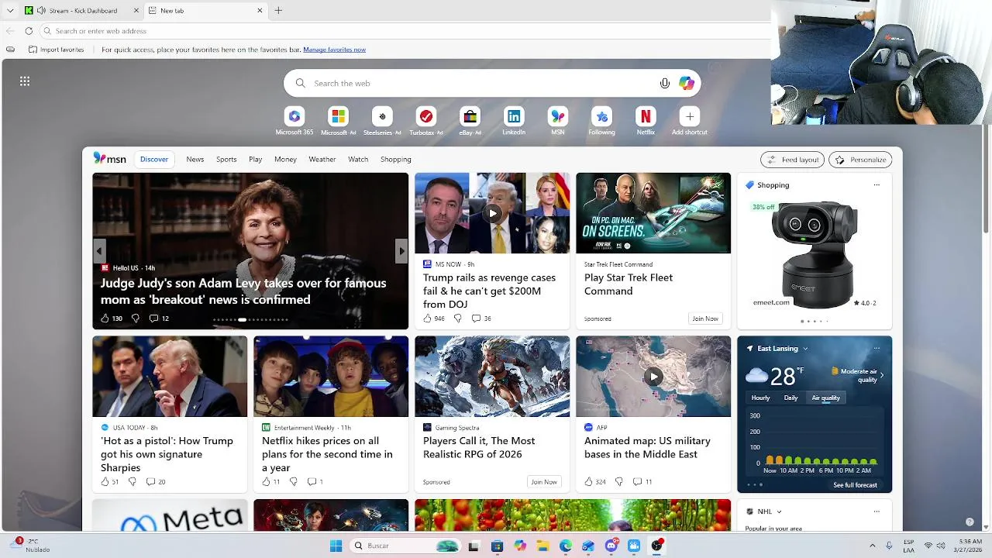This screenshot has width=992, height=558.
Task: Open NHL card more options menu
Action: (877, 511)
